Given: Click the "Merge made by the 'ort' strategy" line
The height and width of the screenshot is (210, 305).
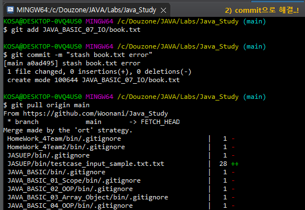Looking at the screenshot, I should click(68, 130).
